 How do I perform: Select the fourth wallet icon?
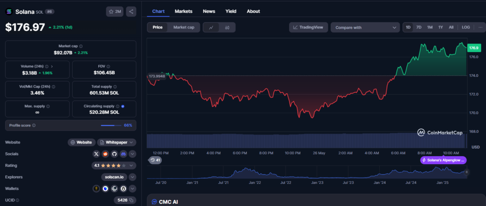[x=123, y=188]
